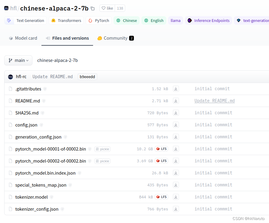Click the LFS badge on pytorch_model-00001-of-00002.bin
The width and height of the screenshot is (269, 223).
pyautogui.click(x=161, y=149)
